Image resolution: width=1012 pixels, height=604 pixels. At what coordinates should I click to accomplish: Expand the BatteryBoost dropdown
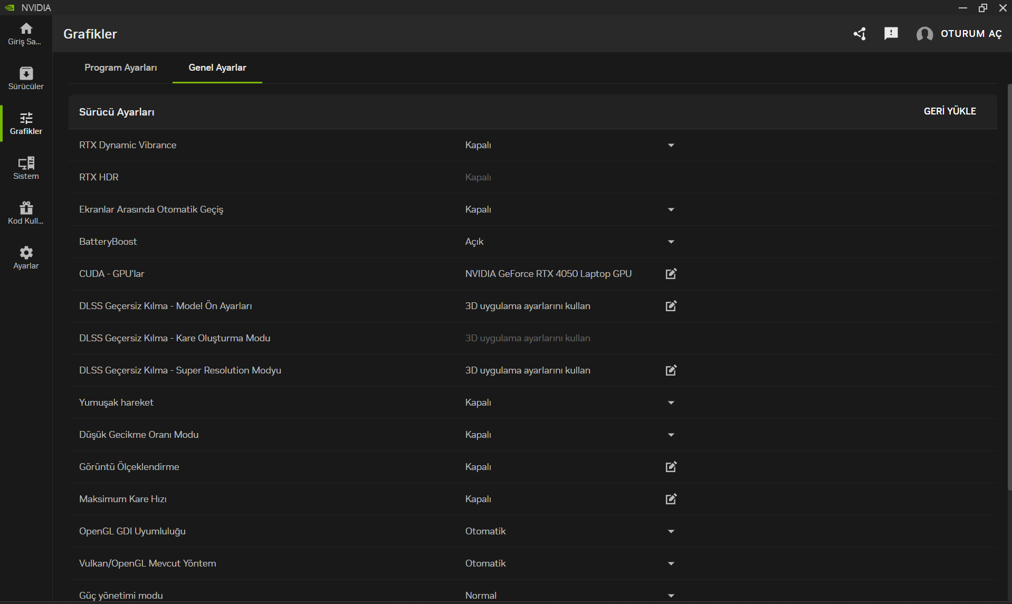671,242
